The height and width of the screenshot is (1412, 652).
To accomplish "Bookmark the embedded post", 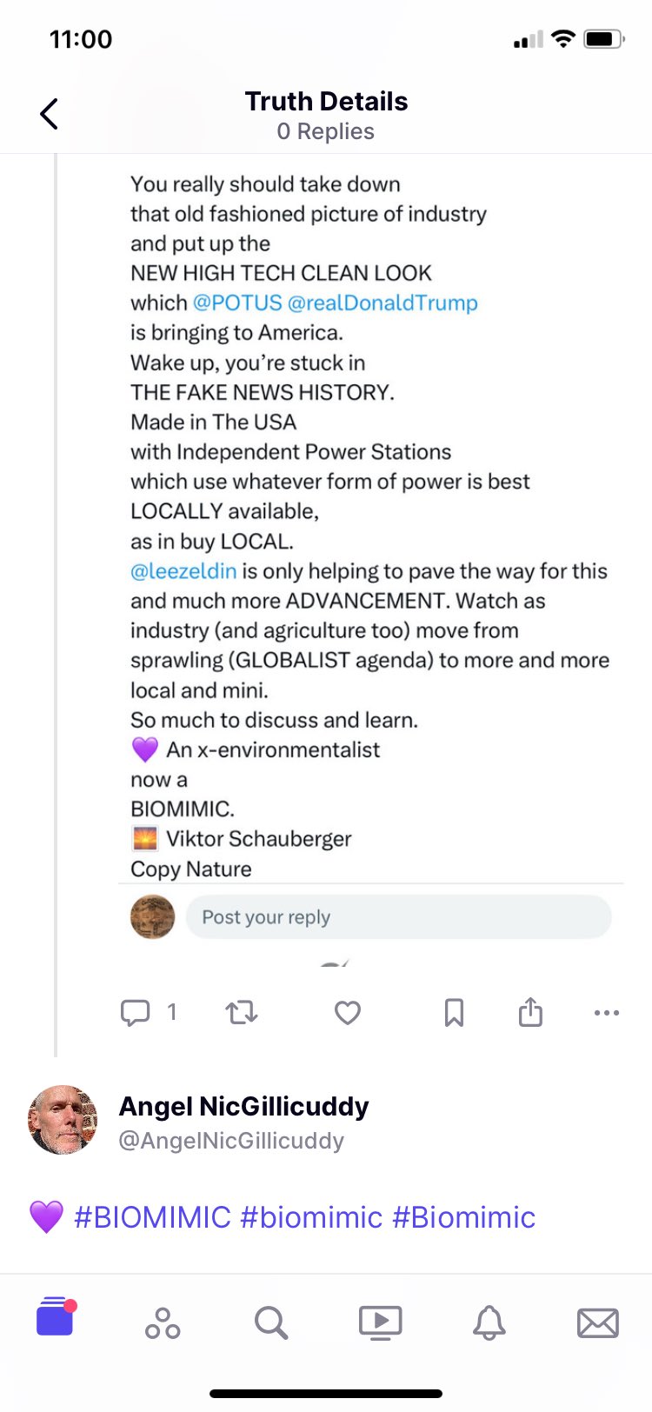I will coord(454,1013).
